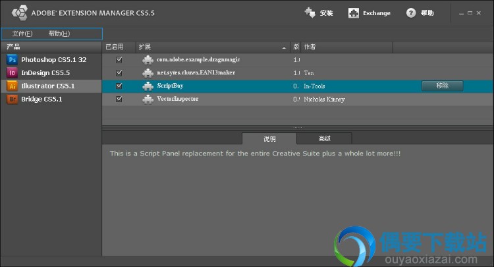Toggle the VectorInspector enabled checkbox
The height and width of the screenshot is (267, 494).
119,99
